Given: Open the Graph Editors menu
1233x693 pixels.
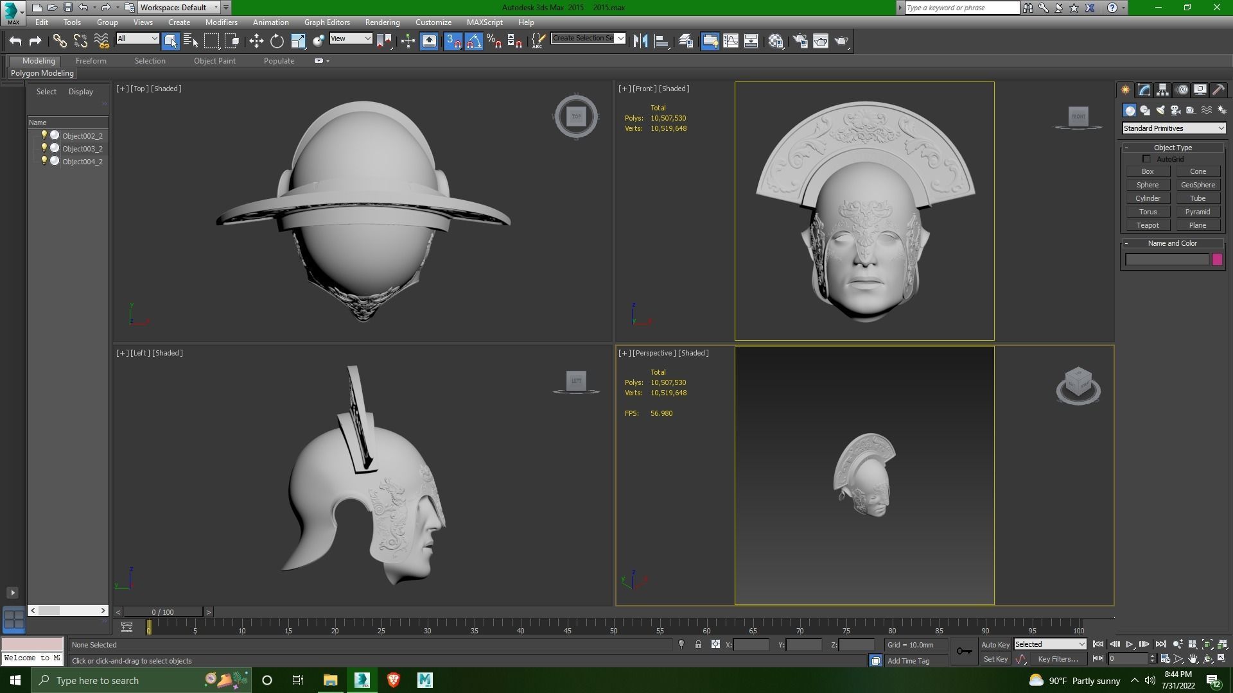Looking at the screenshot, I should pos(327,22).
